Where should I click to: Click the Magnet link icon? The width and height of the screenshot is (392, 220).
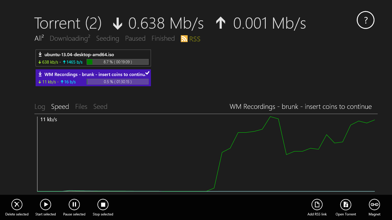pos(374,205)
